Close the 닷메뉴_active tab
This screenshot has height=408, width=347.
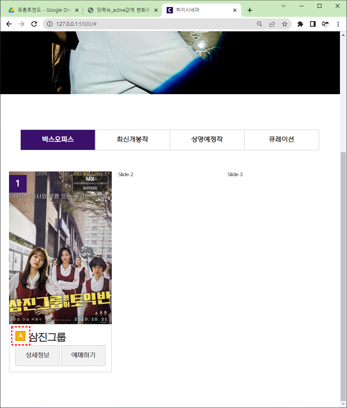coord(156,10)
